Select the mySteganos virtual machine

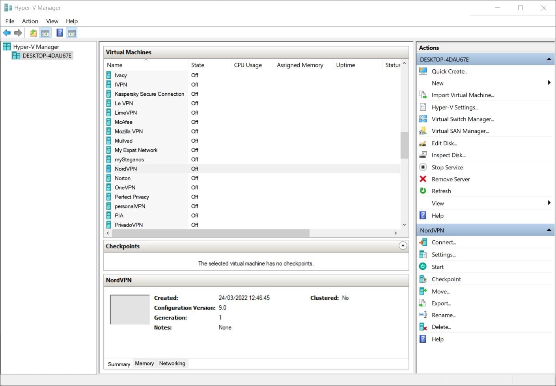(x=252, y=160)
